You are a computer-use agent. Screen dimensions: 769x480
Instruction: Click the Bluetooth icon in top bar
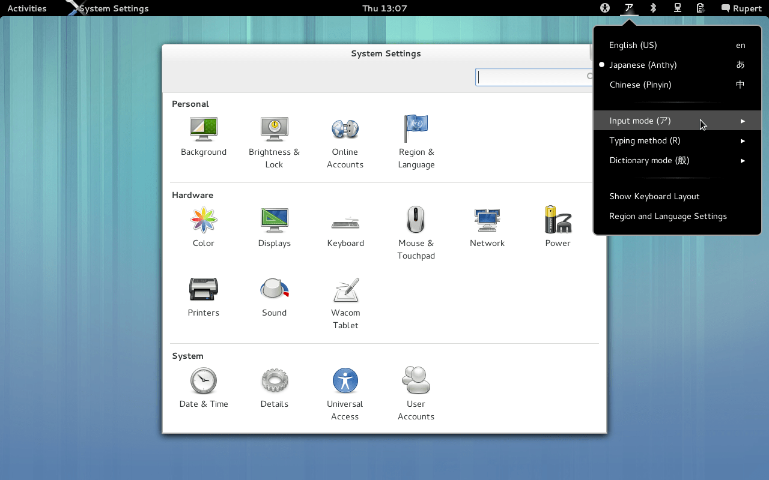[653, 8]
